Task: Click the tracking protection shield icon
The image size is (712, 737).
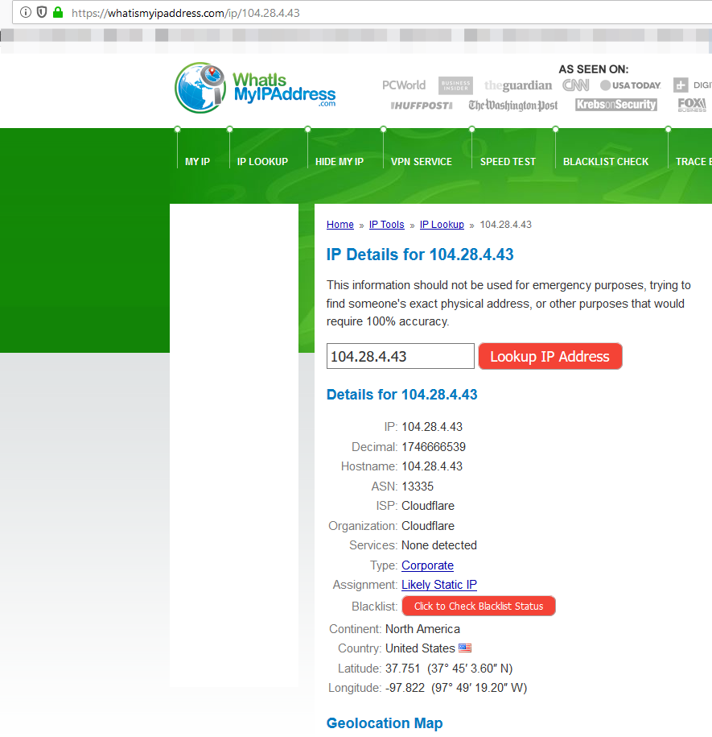Action: (x=41, y=13)
